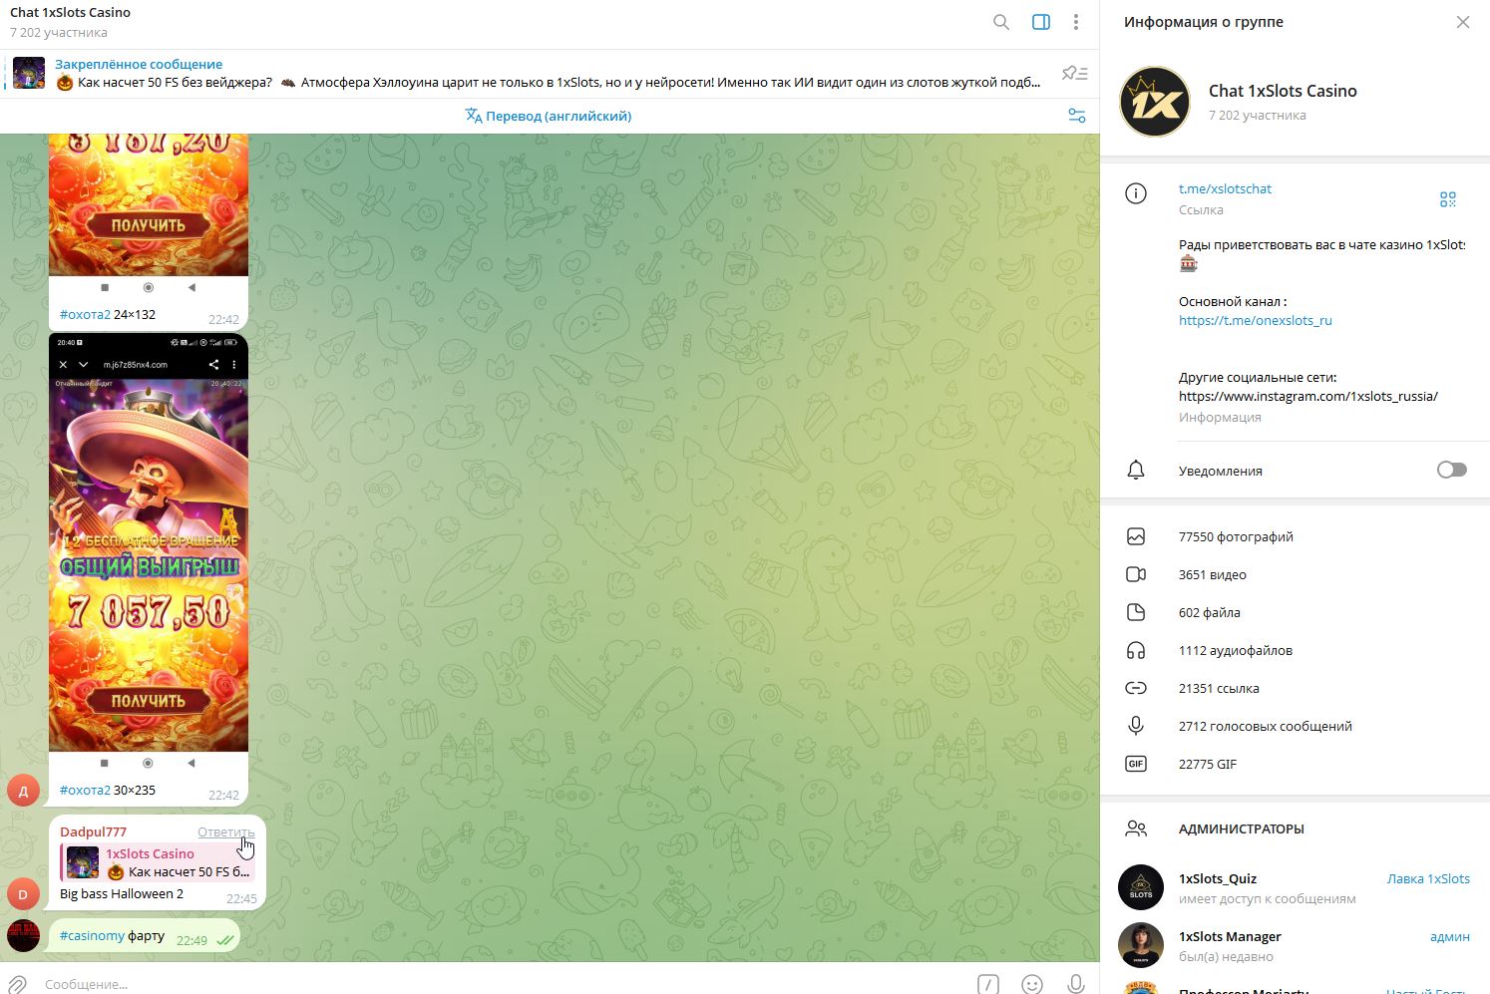Image resolution: width=1490 pixels, height=994 pixels.
Task: Open the 1xslots_russia Instagram link
Action: tap(1308, 396)
